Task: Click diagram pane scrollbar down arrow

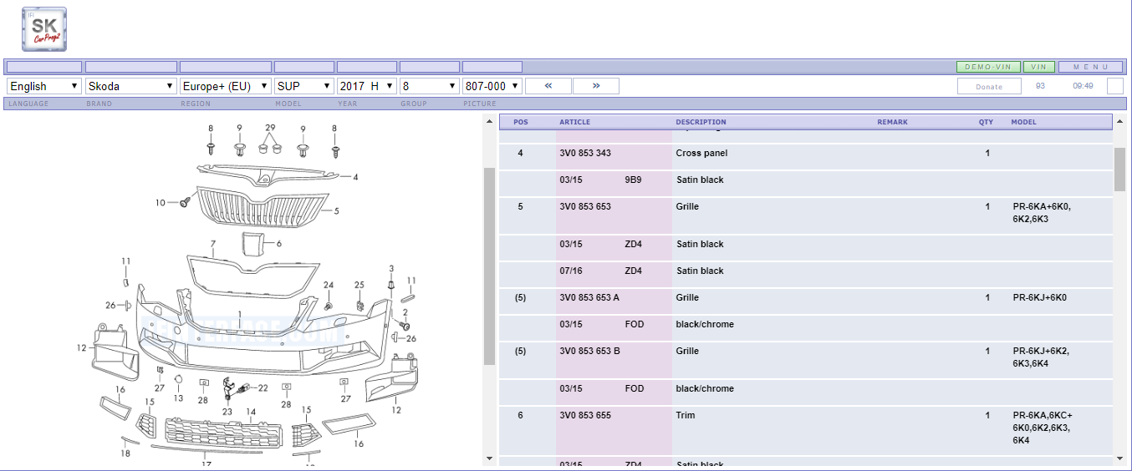Action: tap(489, 458)
